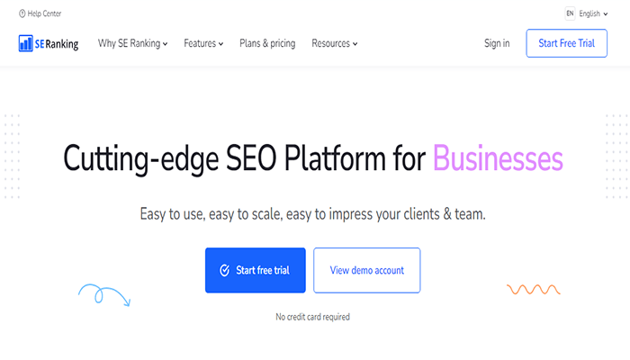Click the SE Ranking bar-chart logo icon
This screenshot has width=630, height=360.
click(25, 43)
